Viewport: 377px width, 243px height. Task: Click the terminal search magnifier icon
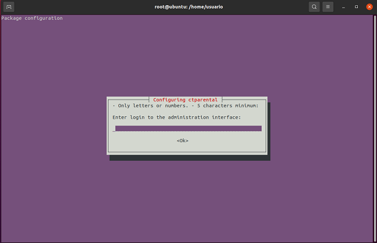tap(314, 7)
